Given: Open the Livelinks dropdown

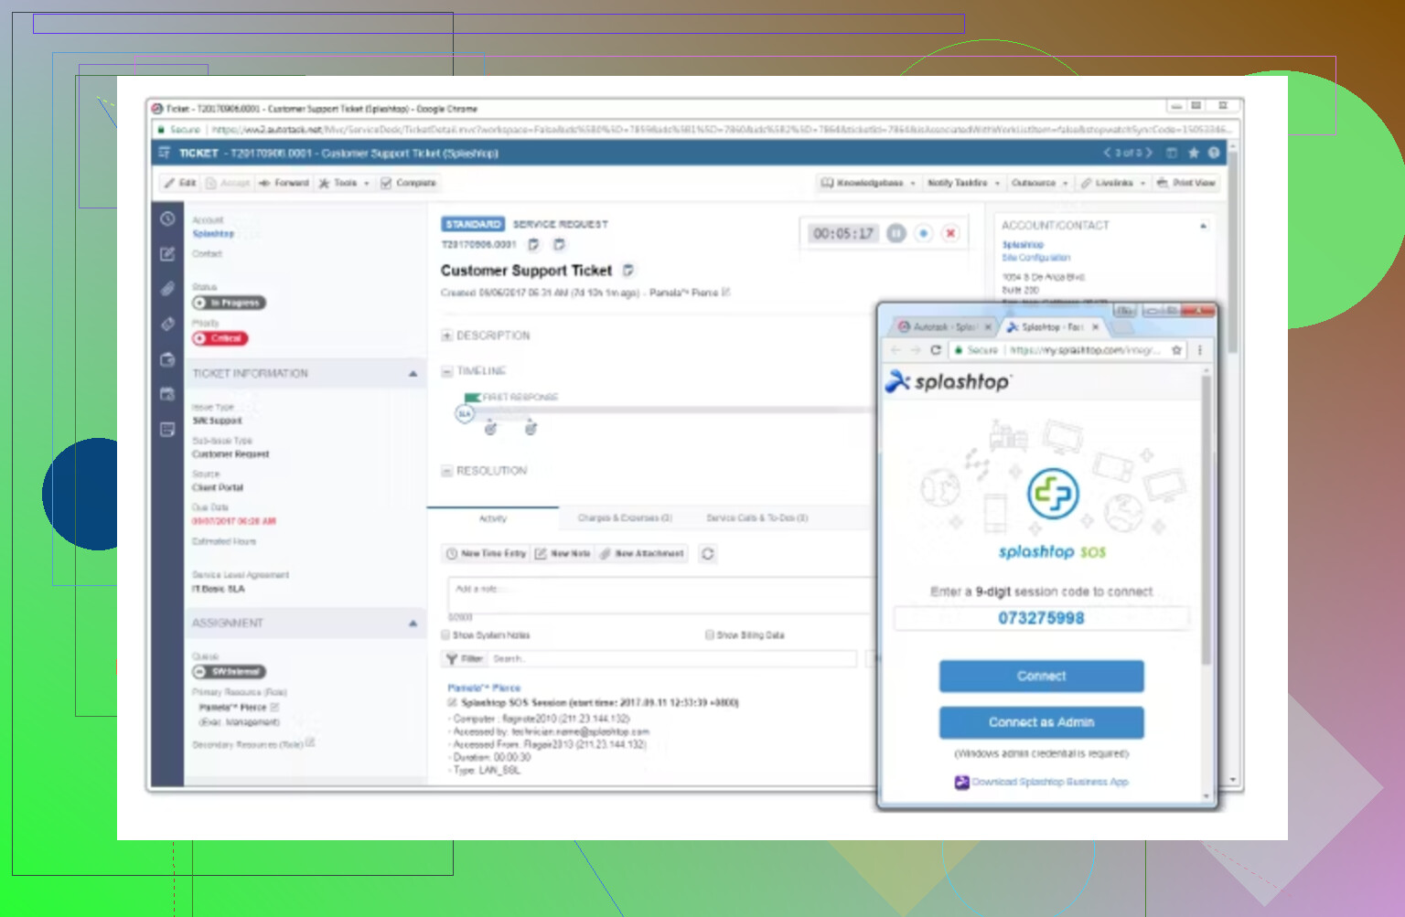Looking at the screenshot, I should coord(1113,183).
